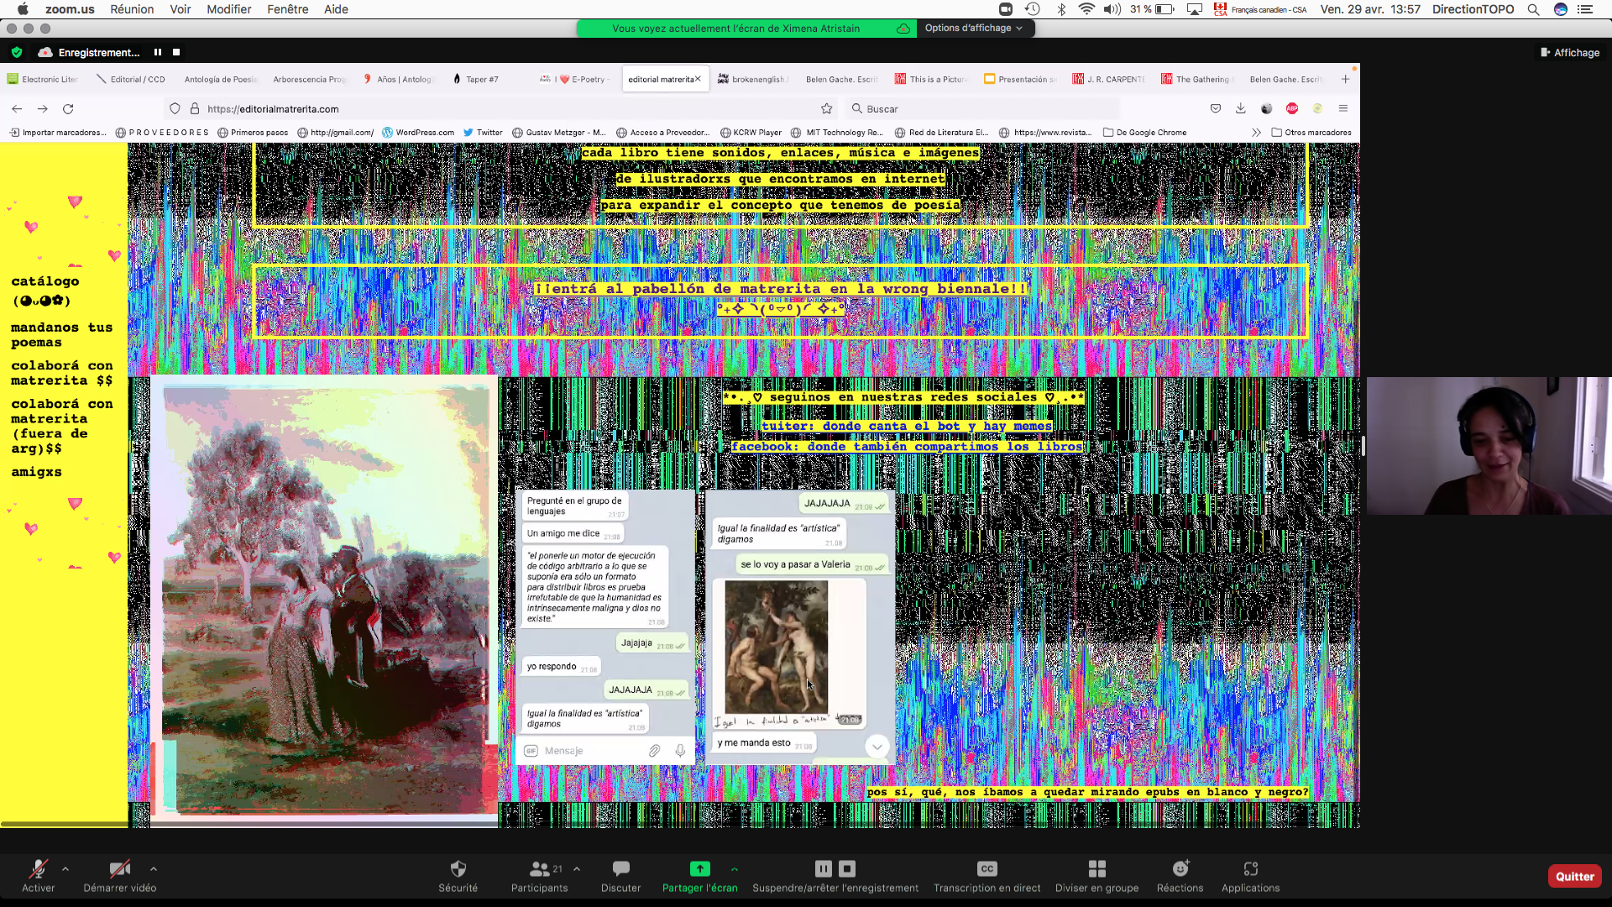Stop recording via top-left square icon
The width and height of the screenshot is (1612, 907).
(176, 52)
